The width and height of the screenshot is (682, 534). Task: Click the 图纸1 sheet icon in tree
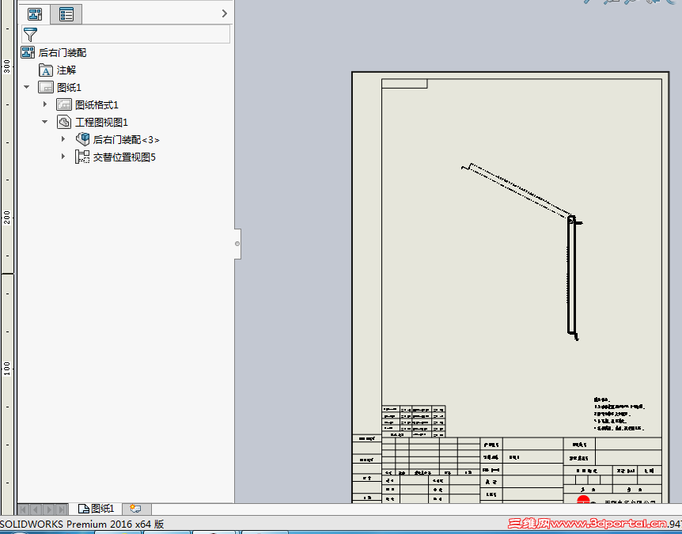point(46,87)
